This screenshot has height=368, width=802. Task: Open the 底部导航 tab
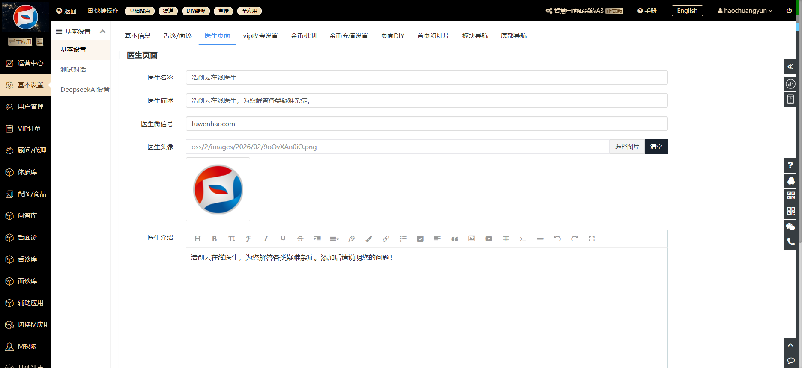tap(514, 36)
